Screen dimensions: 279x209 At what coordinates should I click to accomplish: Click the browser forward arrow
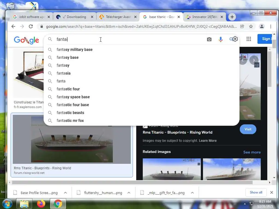point(22,26)
